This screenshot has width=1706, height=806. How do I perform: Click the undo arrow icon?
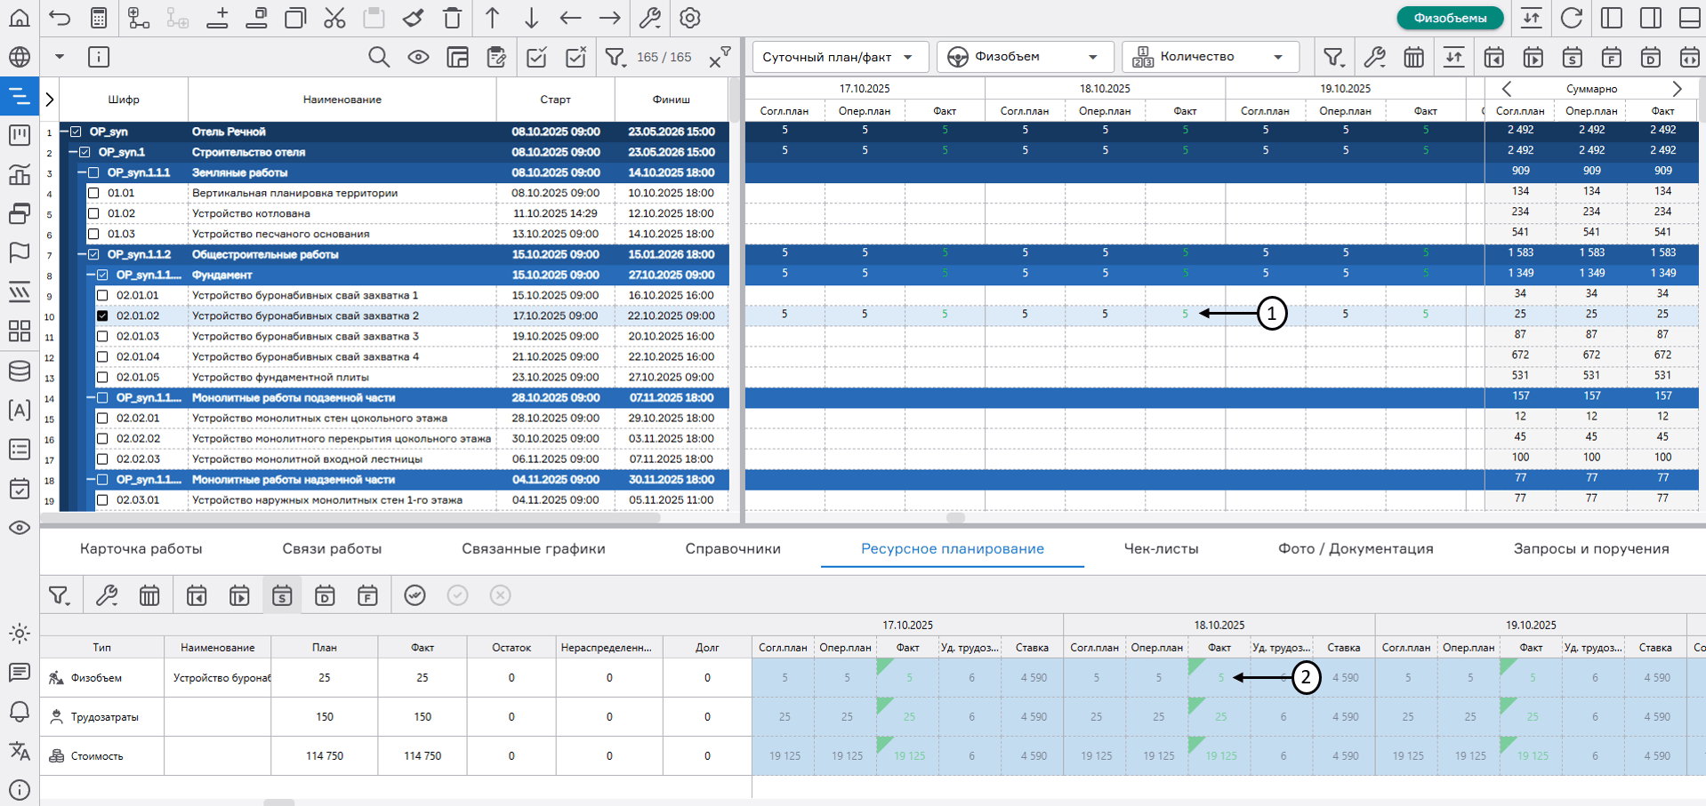click(60, 18)
